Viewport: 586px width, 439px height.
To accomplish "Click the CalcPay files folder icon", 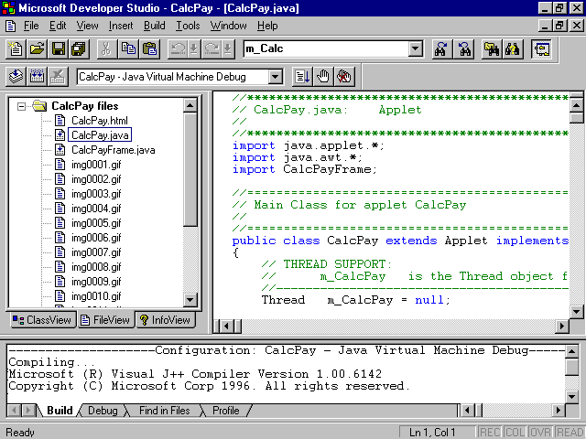I will click(39, 106).
